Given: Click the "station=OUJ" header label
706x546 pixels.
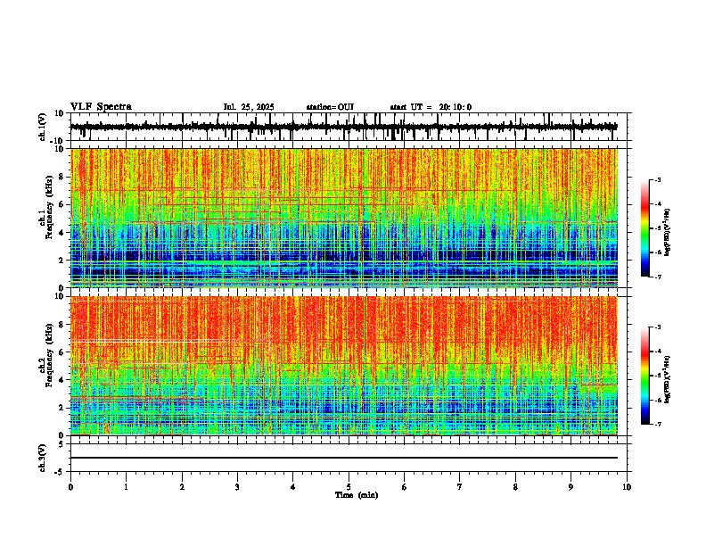Looking at the screenshot, I should [330, 107].
